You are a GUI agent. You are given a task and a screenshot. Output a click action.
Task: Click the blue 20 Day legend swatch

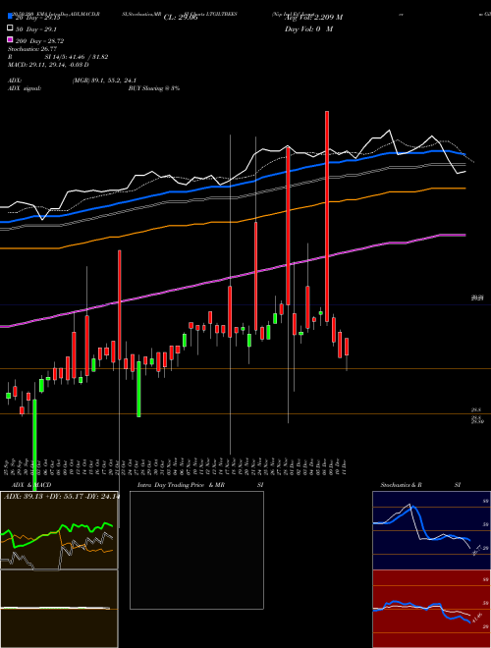pyautogui.click(x=10, y=17)
